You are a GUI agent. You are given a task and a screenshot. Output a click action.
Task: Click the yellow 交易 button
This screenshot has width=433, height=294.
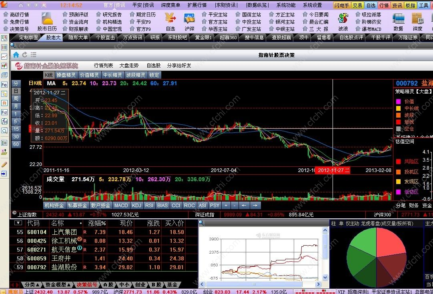point(357,5)
